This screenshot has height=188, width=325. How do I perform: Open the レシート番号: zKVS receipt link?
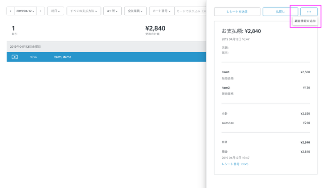point(235,164)
